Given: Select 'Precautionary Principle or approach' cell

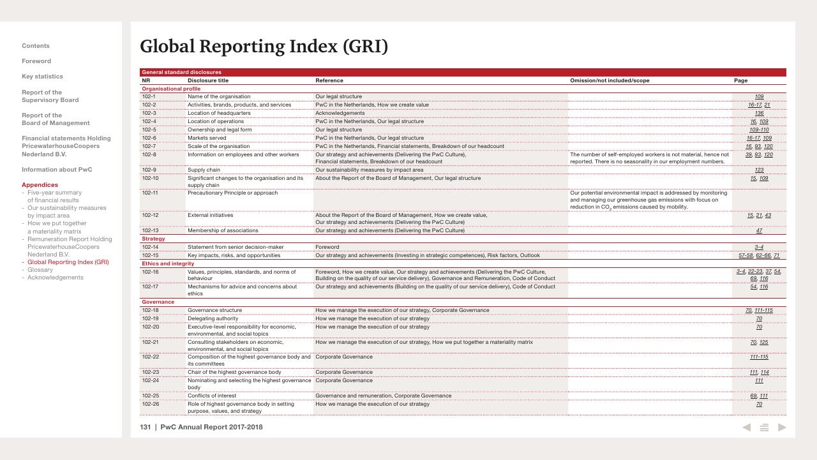Looking at the screenshot, I should 232,193.
